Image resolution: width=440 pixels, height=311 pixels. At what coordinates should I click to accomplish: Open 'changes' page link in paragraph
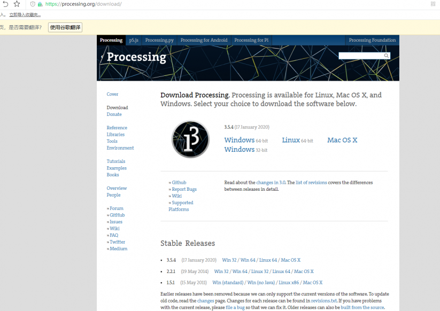coord(205,301)
